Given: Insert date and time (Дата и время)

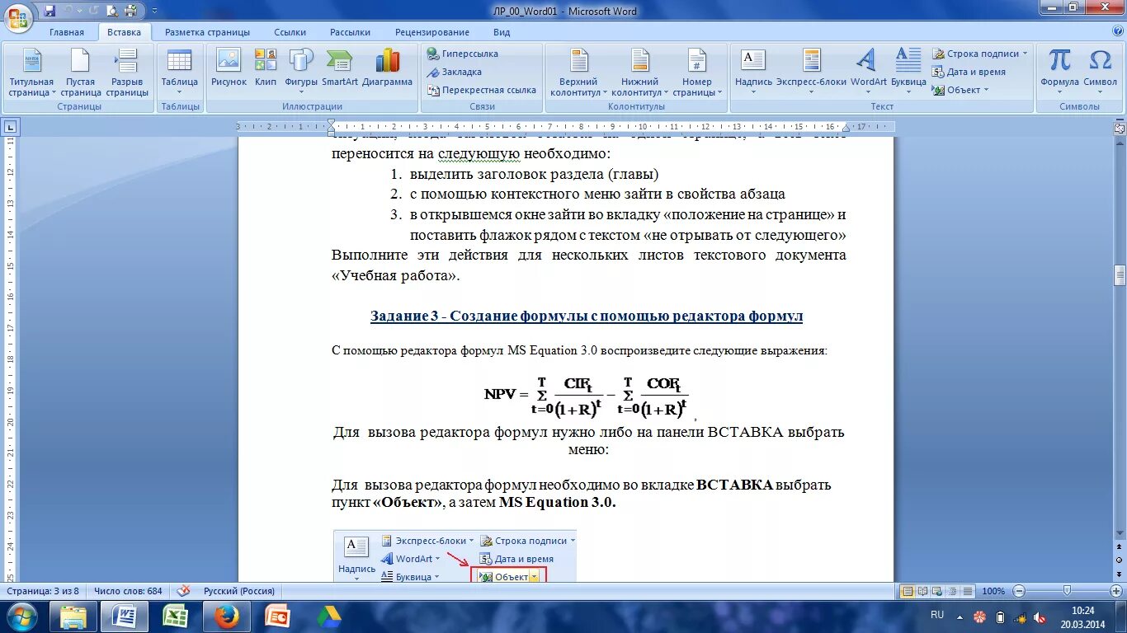Looking at the screenshot, I should [x=969, y=72].
